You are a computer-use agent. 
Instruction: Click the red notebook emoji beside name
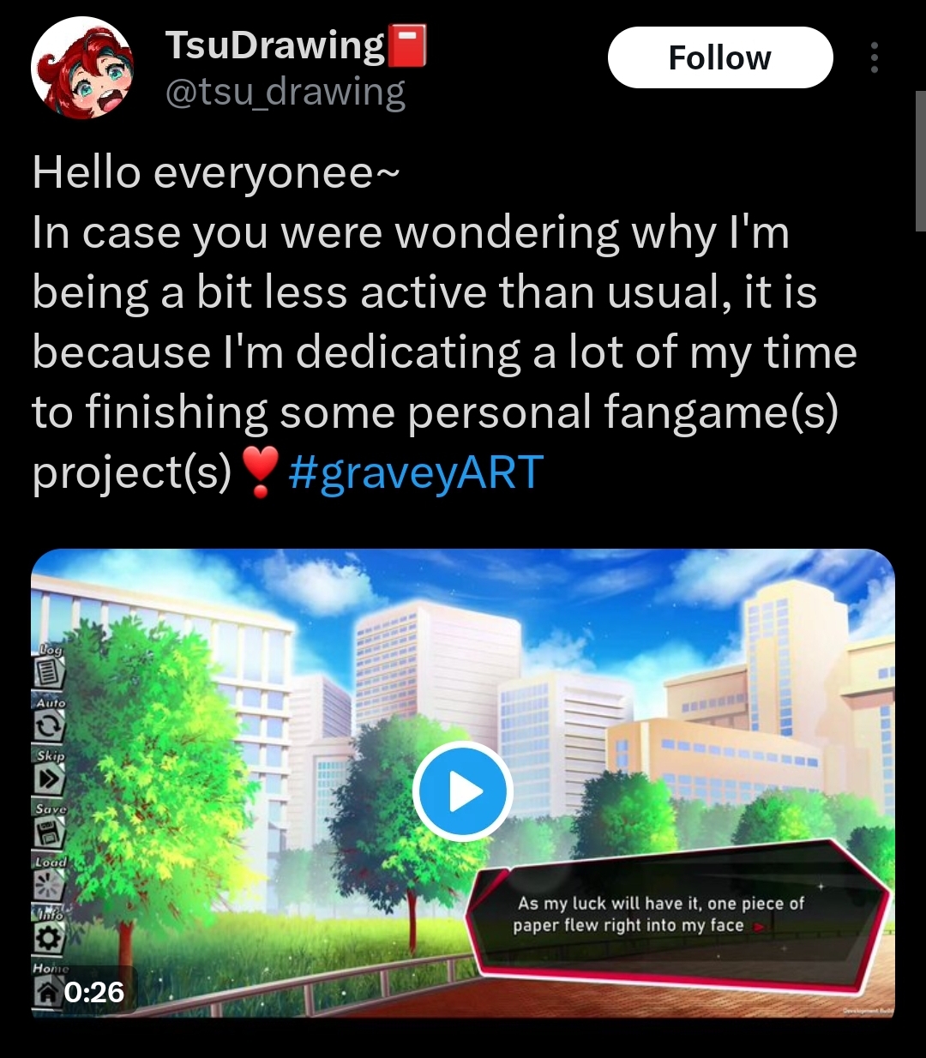pos(407,45)
